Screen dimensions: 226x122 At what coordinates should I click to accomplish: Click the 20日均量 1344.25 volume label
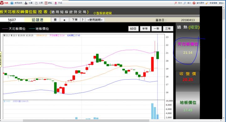pos(20,101)
